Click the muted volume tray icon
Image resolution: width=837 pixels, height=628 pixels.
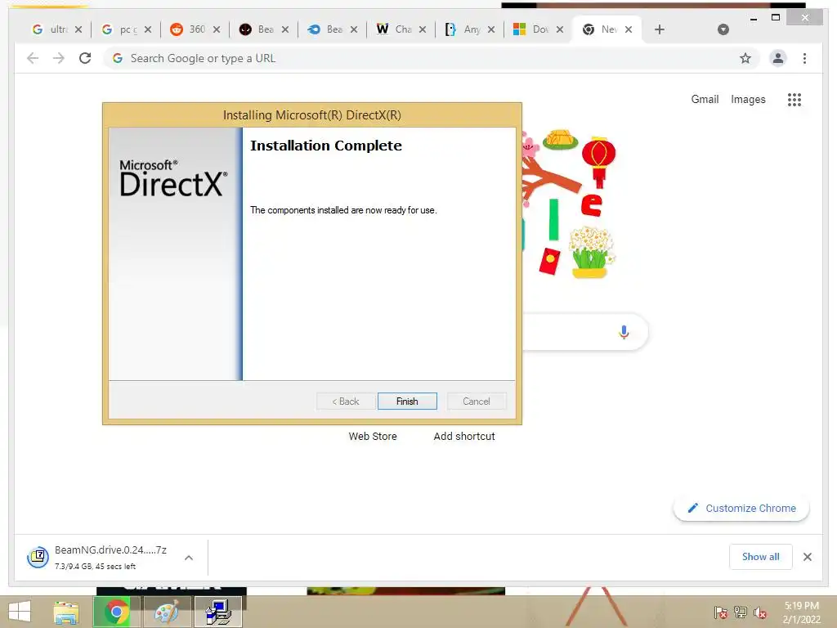[x=760, y=612]
